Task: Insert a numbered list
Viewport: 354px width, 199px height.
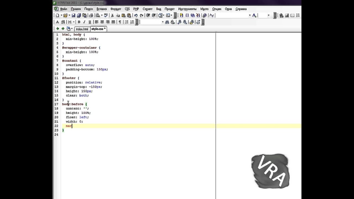Action: pyautogui.click(x=132, y=22)
